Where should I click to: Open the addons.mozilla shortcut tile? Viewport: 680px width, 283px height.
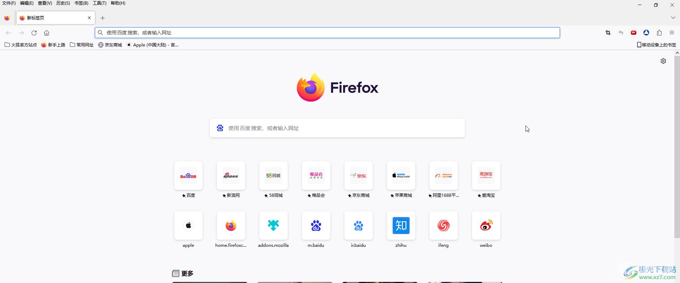tap(274, 226)
